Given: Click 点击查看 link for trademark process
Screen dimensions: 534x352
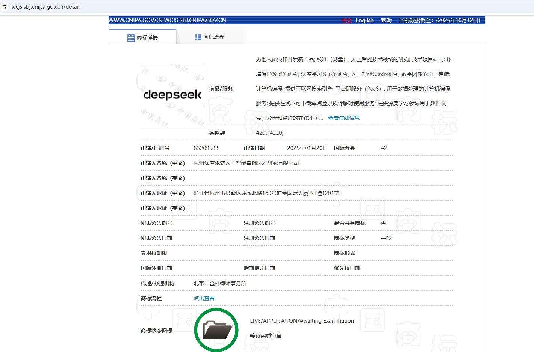Looking at the screenshot, I should pyautogui.click(x=204, y=298).
